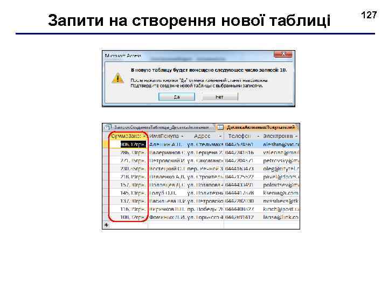This screenshot has width=388, height=291.
Task: Select the cell starting 'Васильева'
Action: pyautogui.click(x=167, y=201)
